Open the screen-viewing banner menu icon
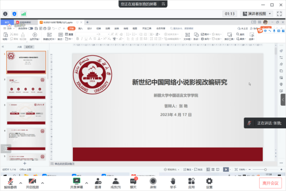The height and width of the screenshot is (191, 286). pyautogui.click(x=163, y=4)
